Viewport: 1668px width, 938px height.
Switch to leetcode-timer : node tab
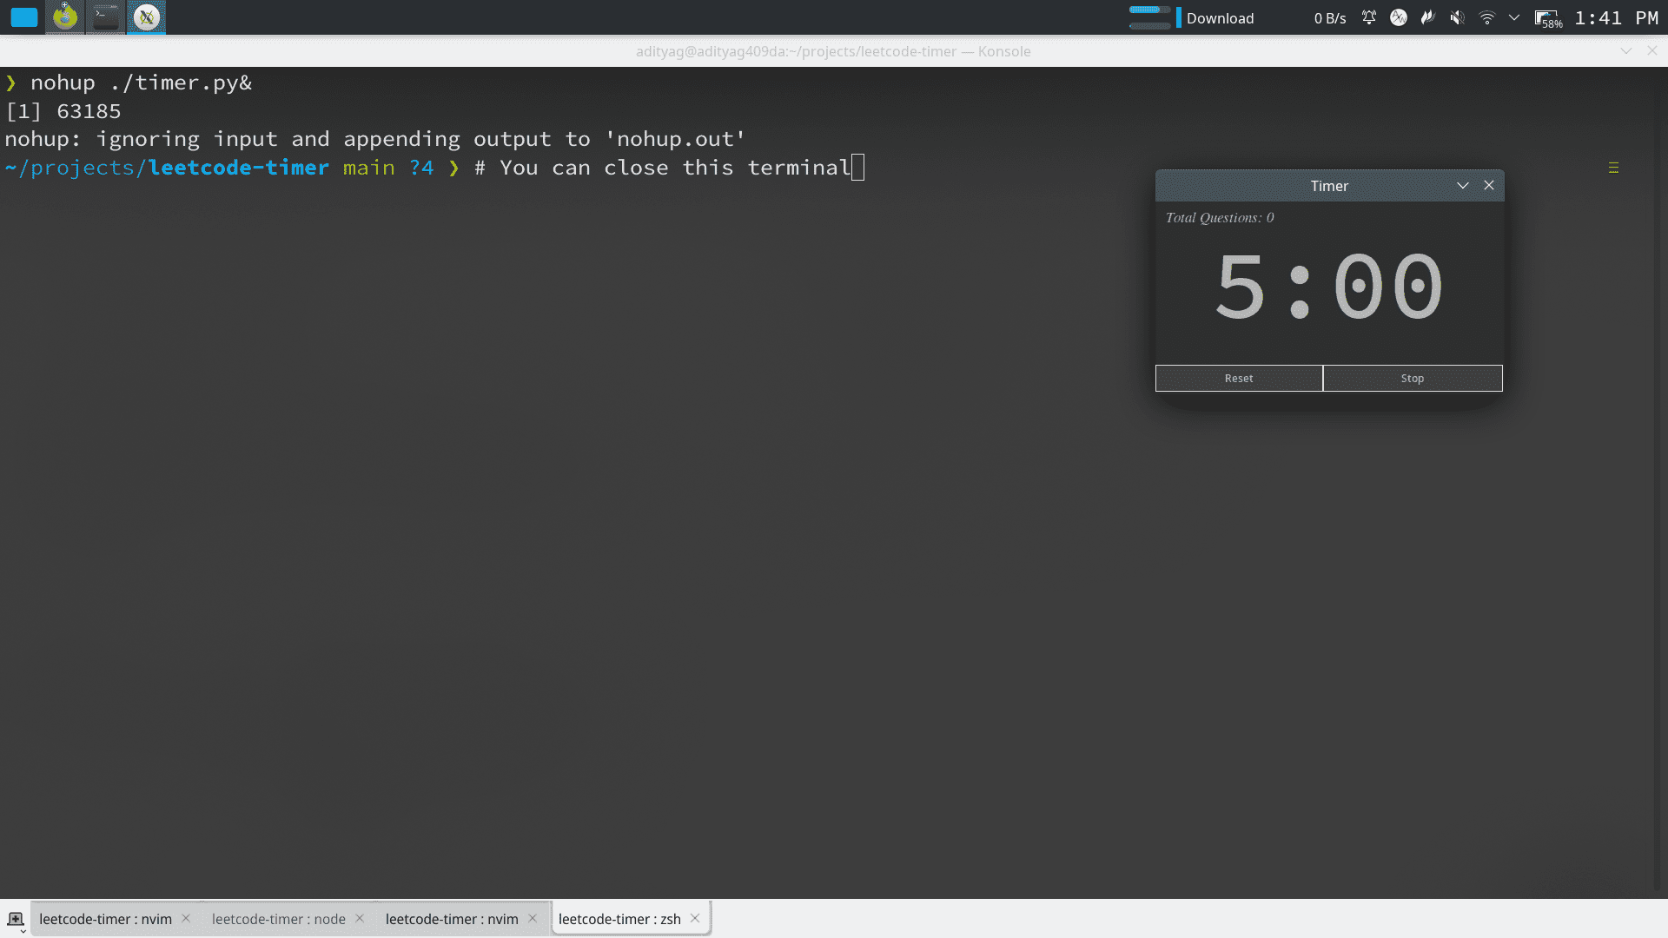(279, 919)
